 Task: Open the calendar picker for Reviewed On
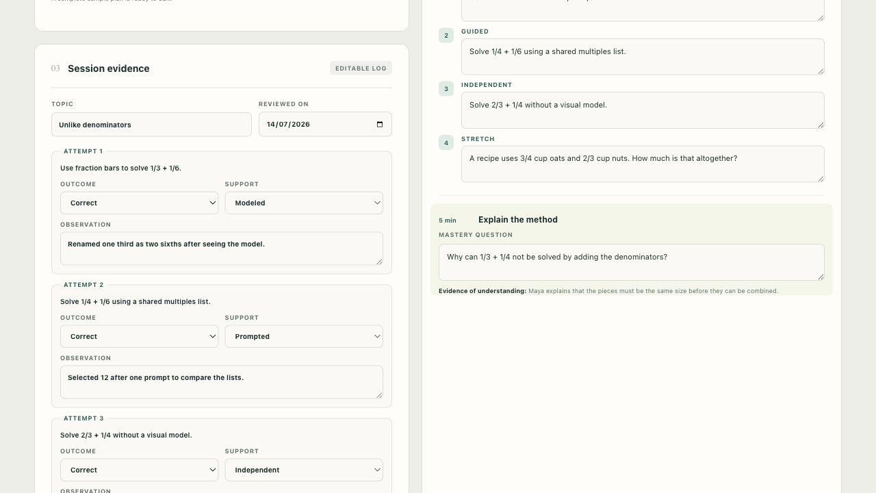pos(380,125)
